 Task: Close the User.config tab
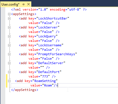coord(29,4)
